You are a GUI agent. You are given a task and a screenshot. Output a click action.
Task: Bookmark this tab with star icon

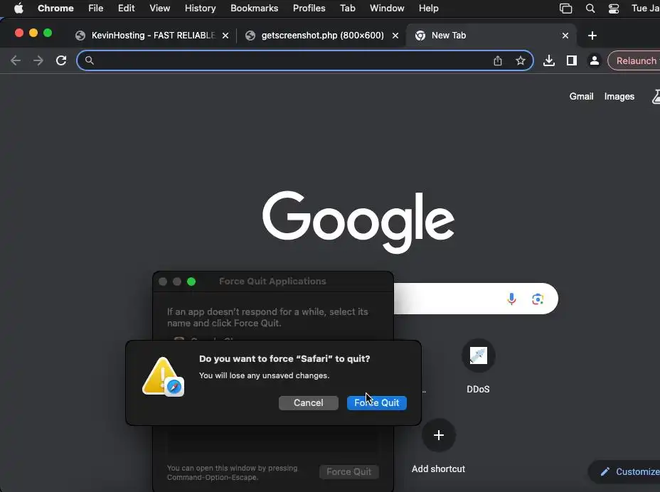(x=521, y=60)
